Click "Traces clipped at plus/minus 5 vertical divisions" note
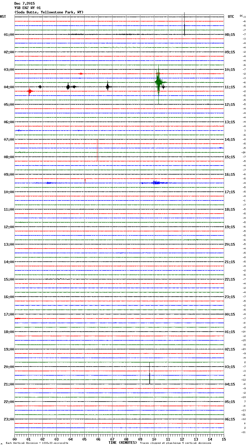This screenshot has height=447, width=247. click(176, 443)
